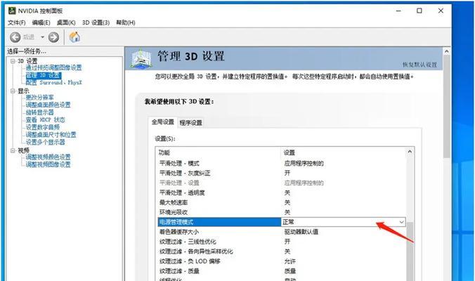475x281 pixels.
Task: Click 功能 column header
Action: [218, 152]
